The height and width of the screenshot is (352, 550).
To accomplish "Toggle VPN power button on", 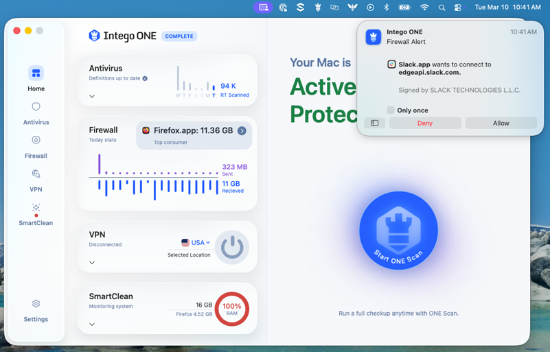I will 232,247.
